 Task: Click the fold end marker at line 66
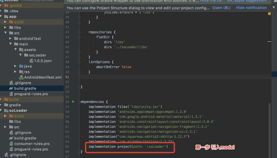[79, 152]
